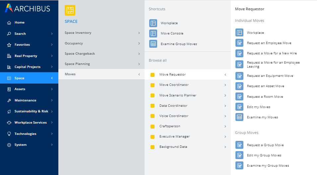Viewport: 317px width, 175px height.
Task: Open the Move Console shortcut link
Action: [172, 33]
